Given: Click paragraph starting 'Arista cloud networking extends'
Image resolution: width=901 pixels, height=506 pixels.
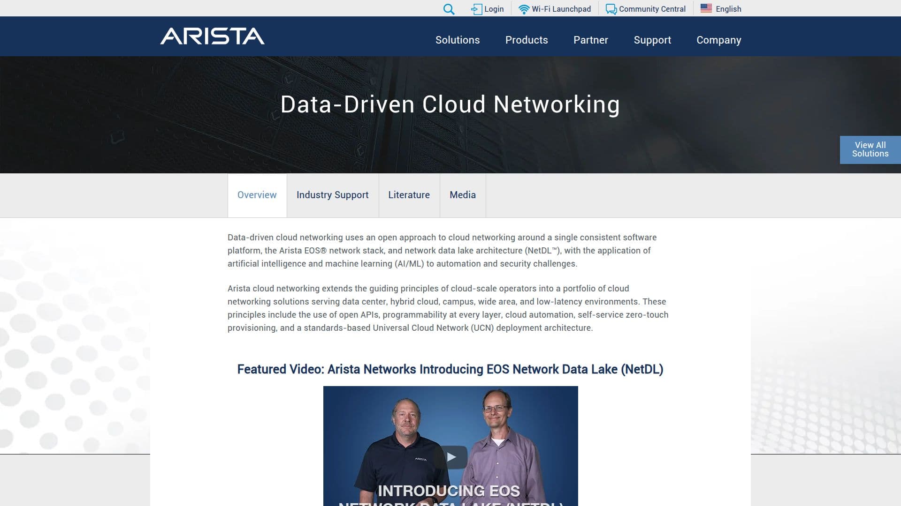Looking at the screenshot, I should tap(448, 308).
